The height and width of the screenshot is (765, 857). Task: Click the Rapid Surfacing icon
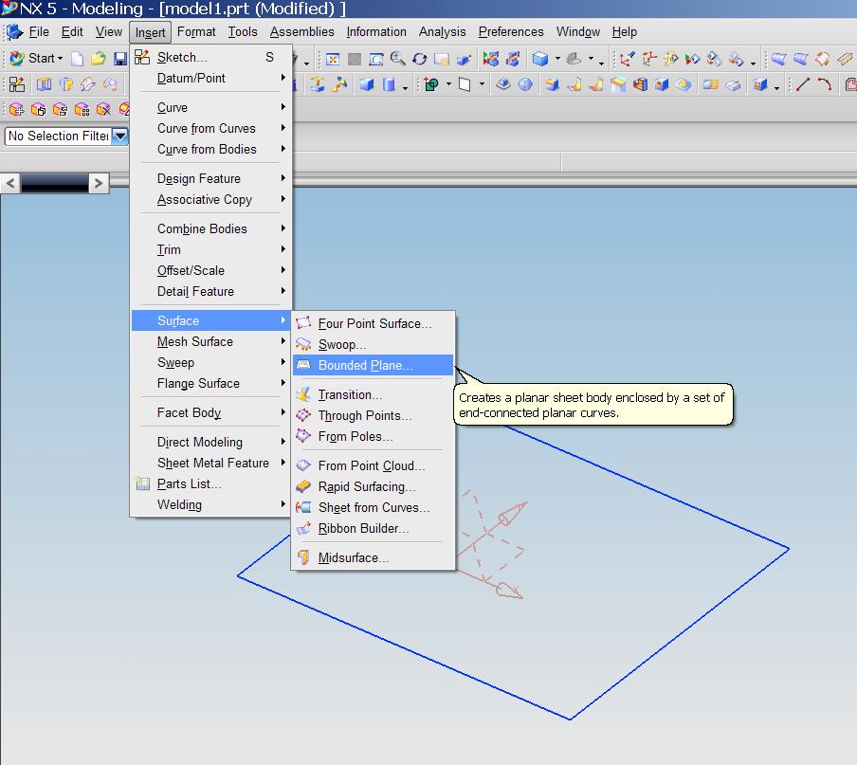(303, 486)
